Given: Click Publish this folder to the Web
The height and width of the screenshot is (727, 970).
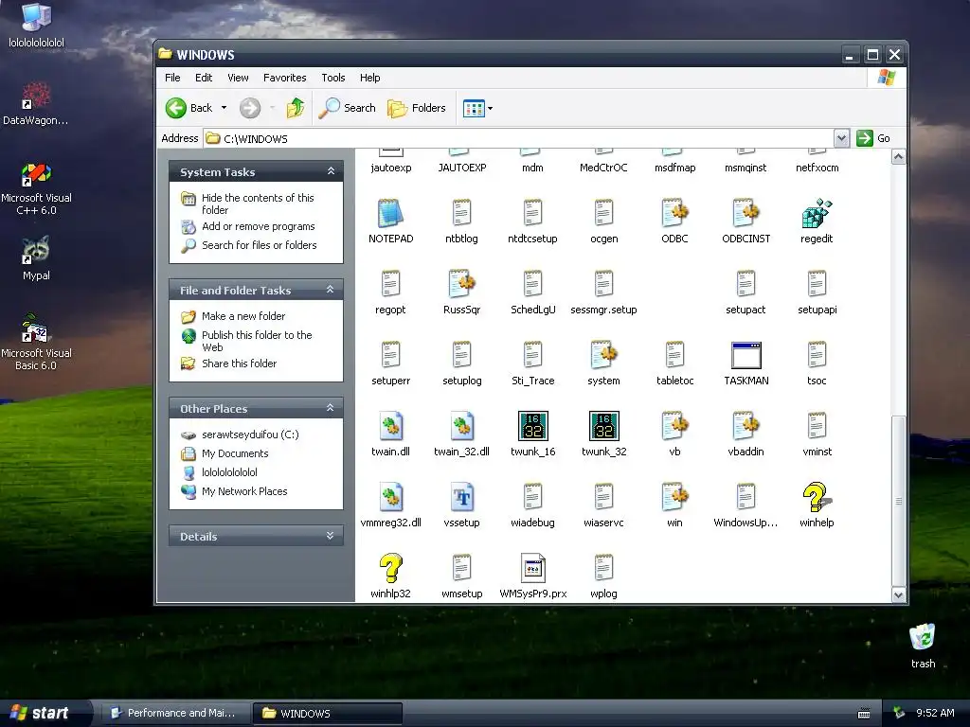Looking at the screenshot, I should tap(257, 341).
